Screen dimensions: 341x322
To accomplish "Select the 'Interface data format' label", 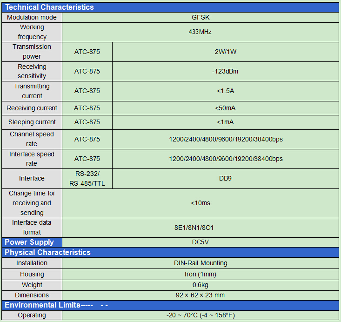I will click(32, 228).
